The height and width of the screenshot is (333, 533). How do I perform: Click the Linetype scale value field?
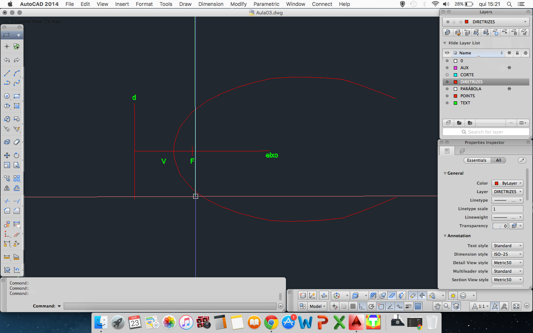click(x=507, y=209)
